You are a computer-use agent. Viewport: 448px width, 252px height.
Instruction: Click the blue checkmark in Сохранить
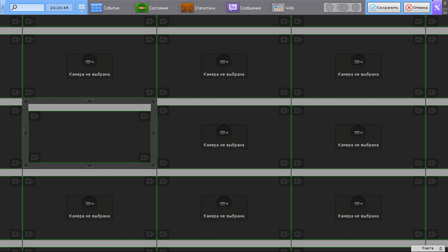373,8
